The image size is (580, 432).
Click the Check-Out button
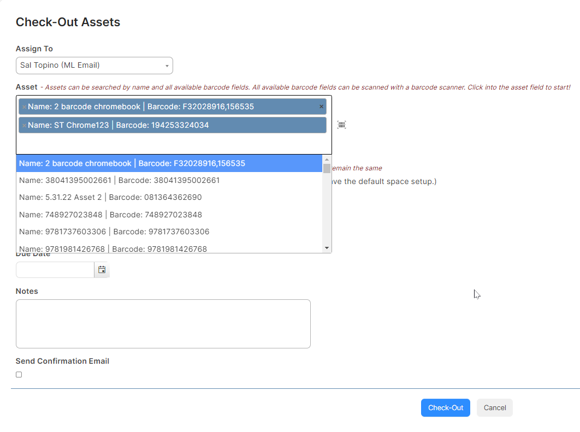pos(445,407)
